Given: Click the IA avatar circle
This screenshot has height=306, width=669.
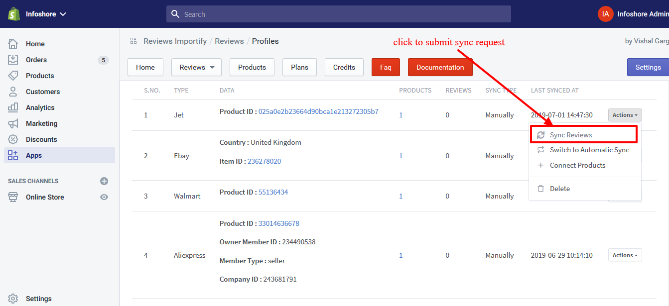Looking at the screenshot, I should click(x=605, y=14).
